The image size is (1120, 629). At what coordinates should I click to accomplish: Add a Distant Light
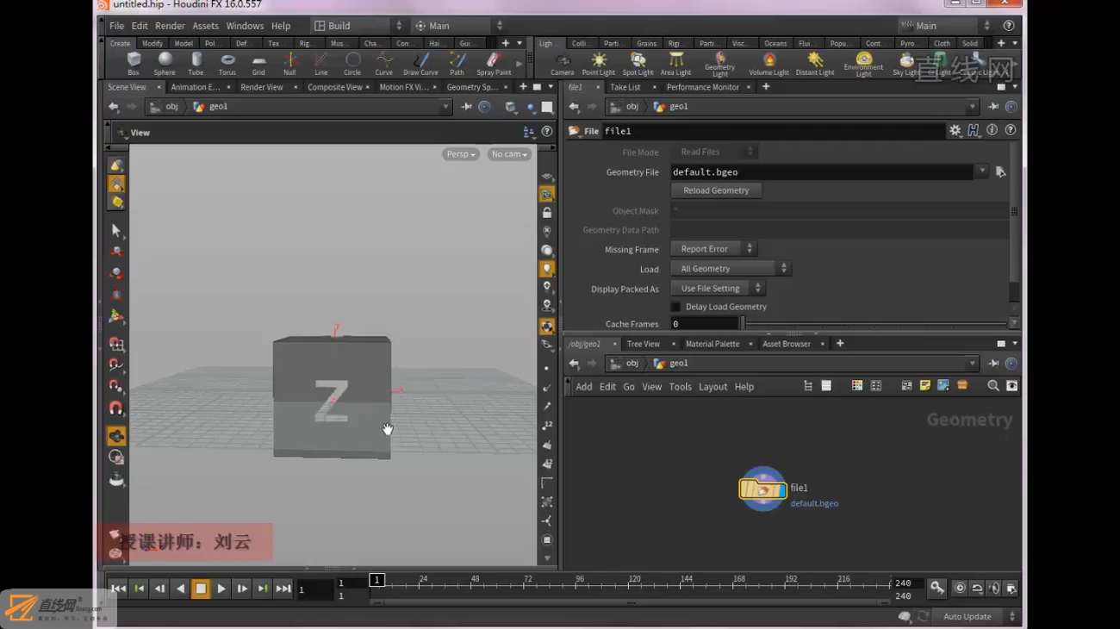coord(815,63)
